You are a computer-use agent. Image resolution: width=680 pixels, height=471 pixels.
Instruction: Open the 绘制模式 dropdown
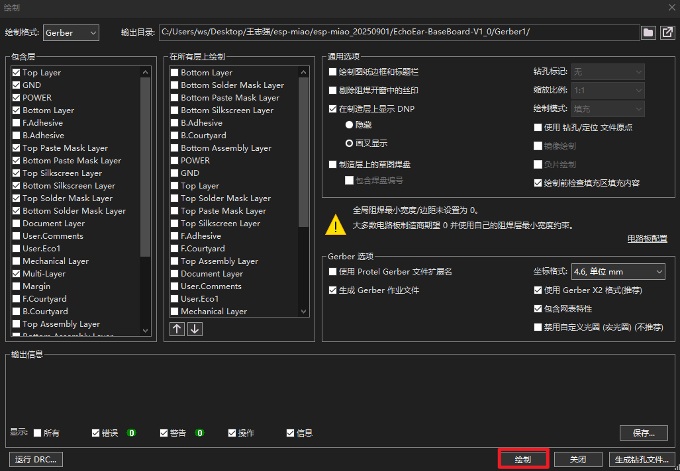click(x=608, y=109)
